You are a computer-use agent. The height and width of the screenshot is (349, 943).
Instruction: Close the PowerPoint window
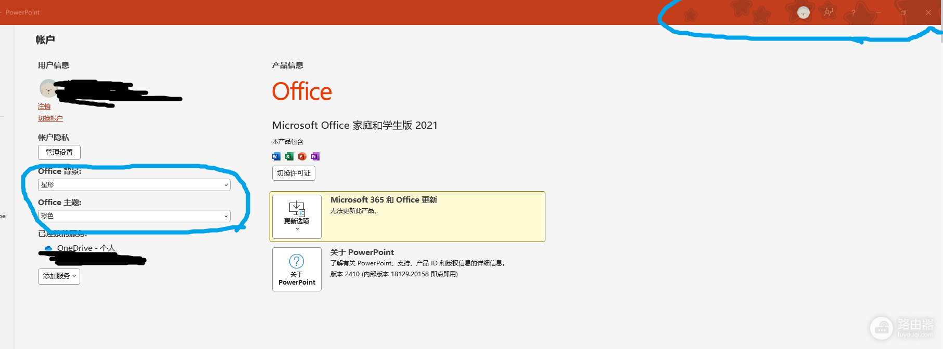928,12
